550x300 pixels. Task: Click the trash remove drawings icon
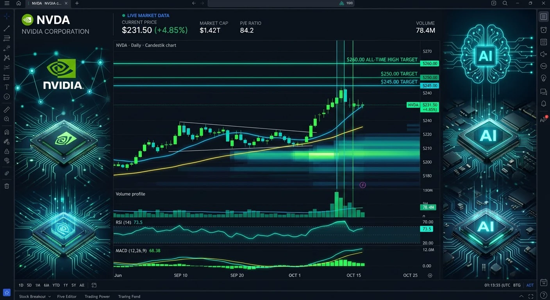(7, 186)
